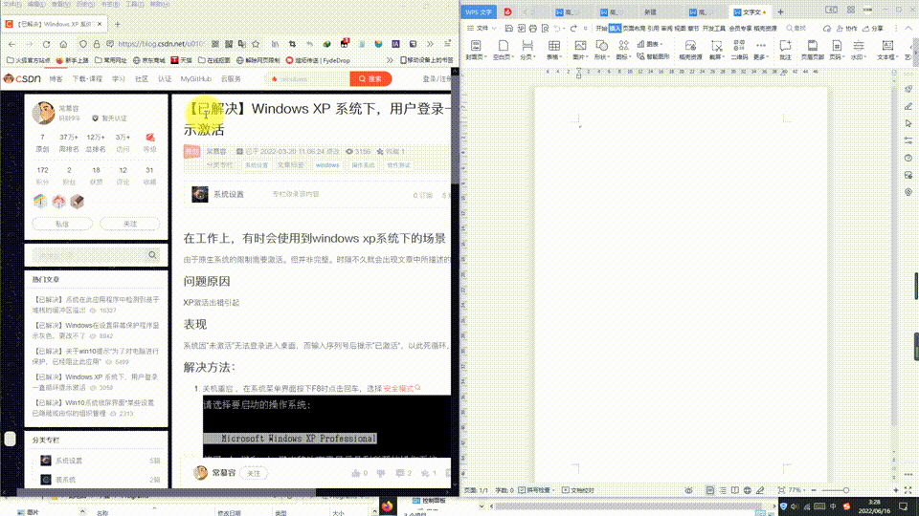Insert a chart in WPS
This screenshot has height=516, width=919.
(650, 44)
